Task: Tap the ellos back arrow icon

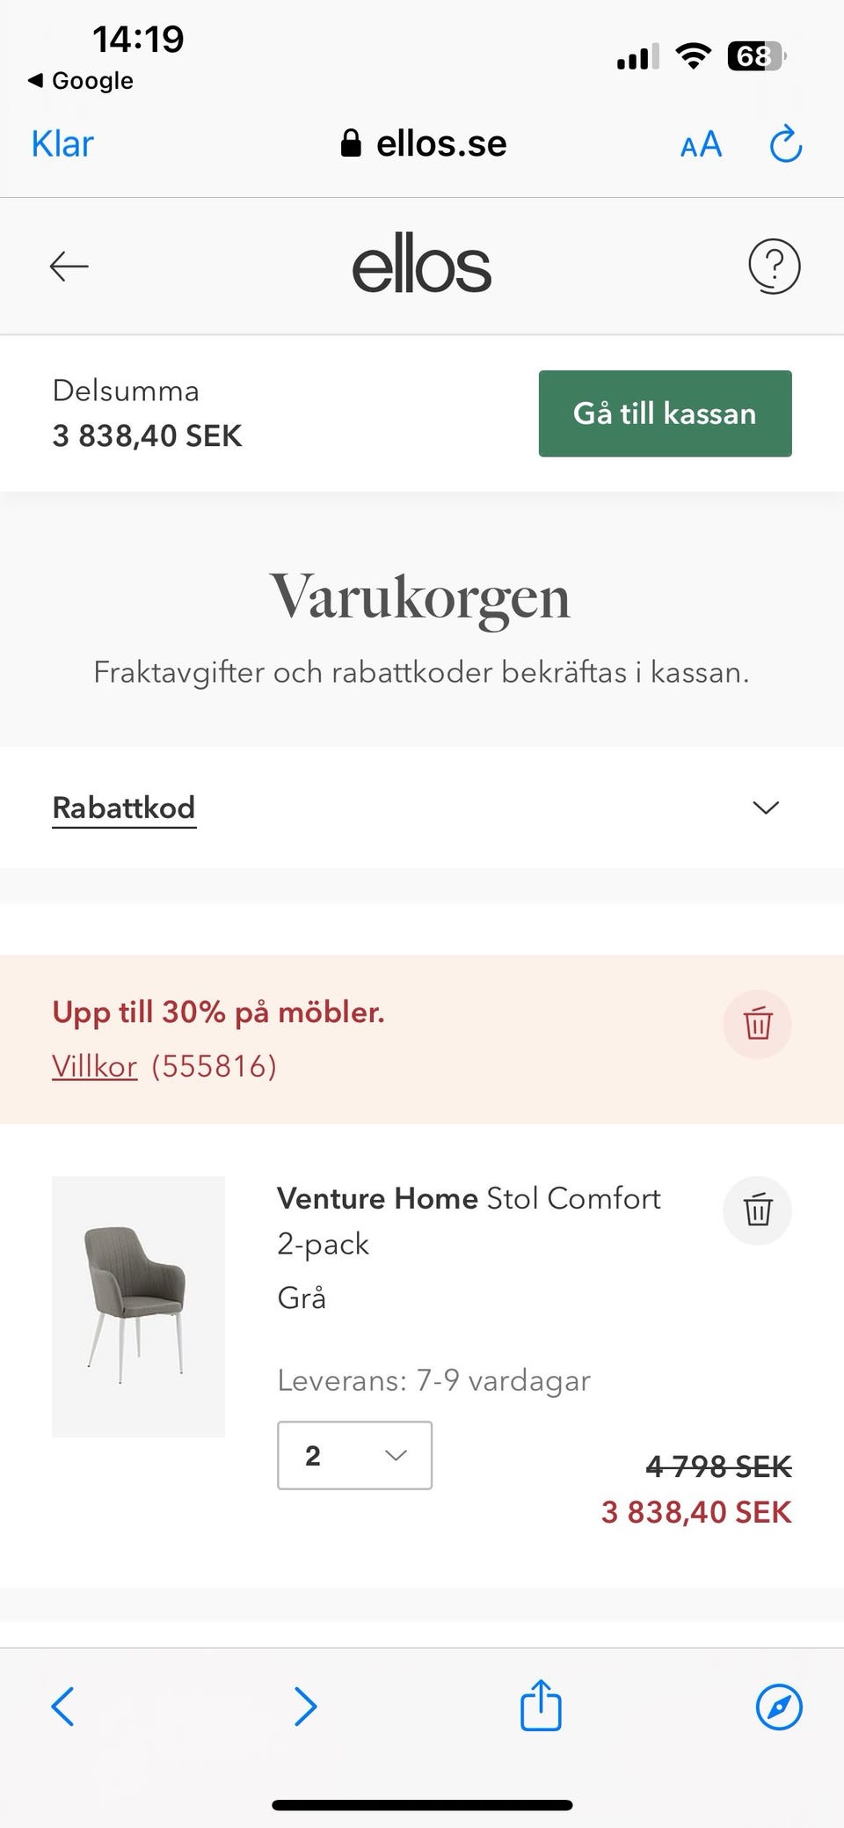Action: tap(69, 266)
